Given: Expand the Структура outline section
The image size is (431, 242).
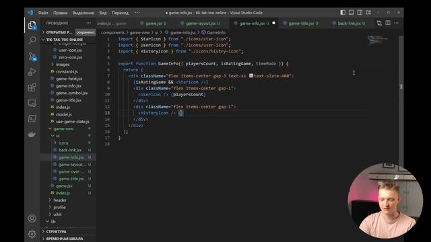Looking at the screenshot, I should 56,231.
